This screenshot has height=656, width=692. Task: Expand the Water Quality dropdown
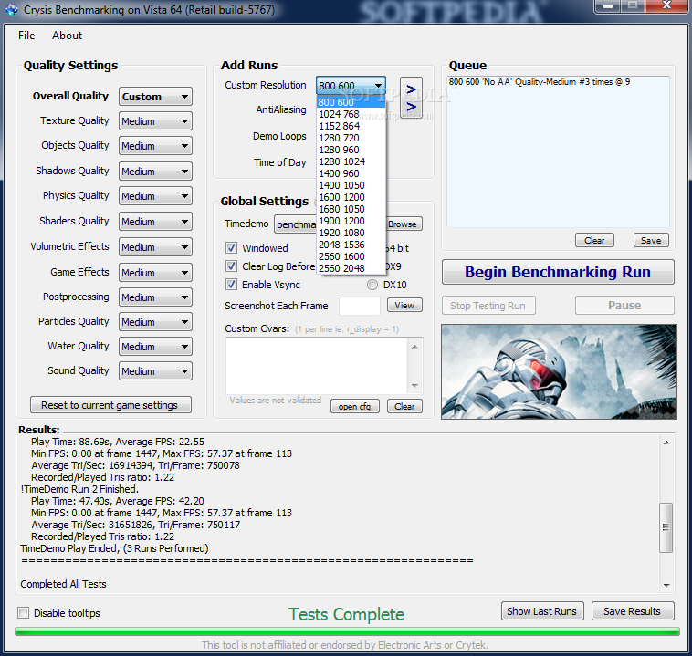pos(155,347)
